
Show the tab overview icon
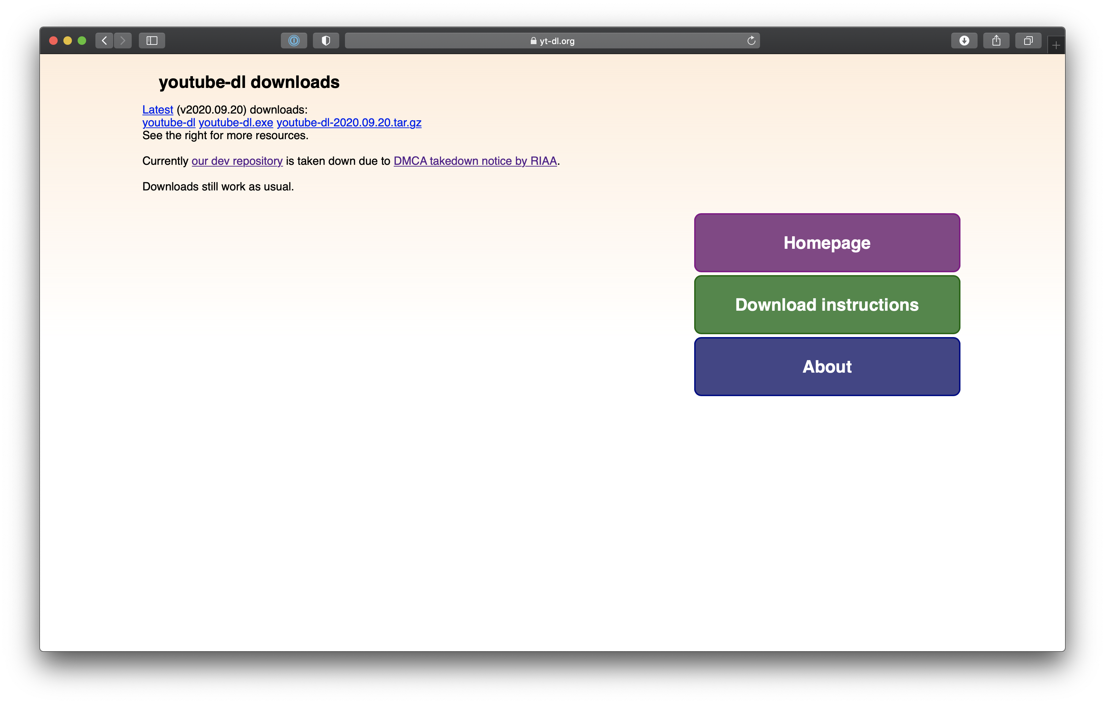tap(1028, 40)
